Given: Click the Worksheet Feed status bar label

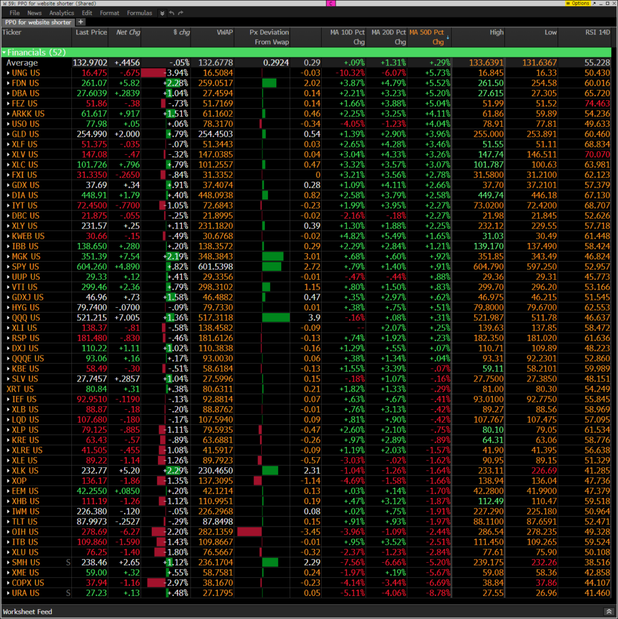Looking at the screenshot, I should (x=27, y=612).
